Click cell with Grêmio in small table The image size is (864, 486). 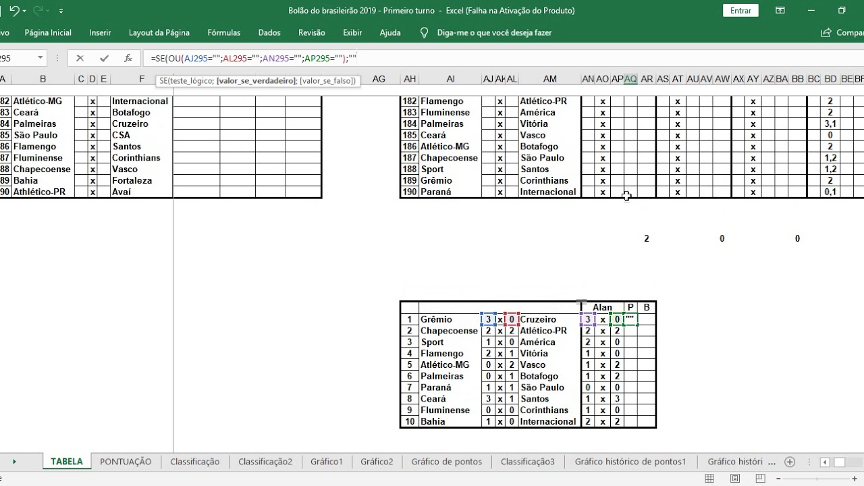[449, 319]
